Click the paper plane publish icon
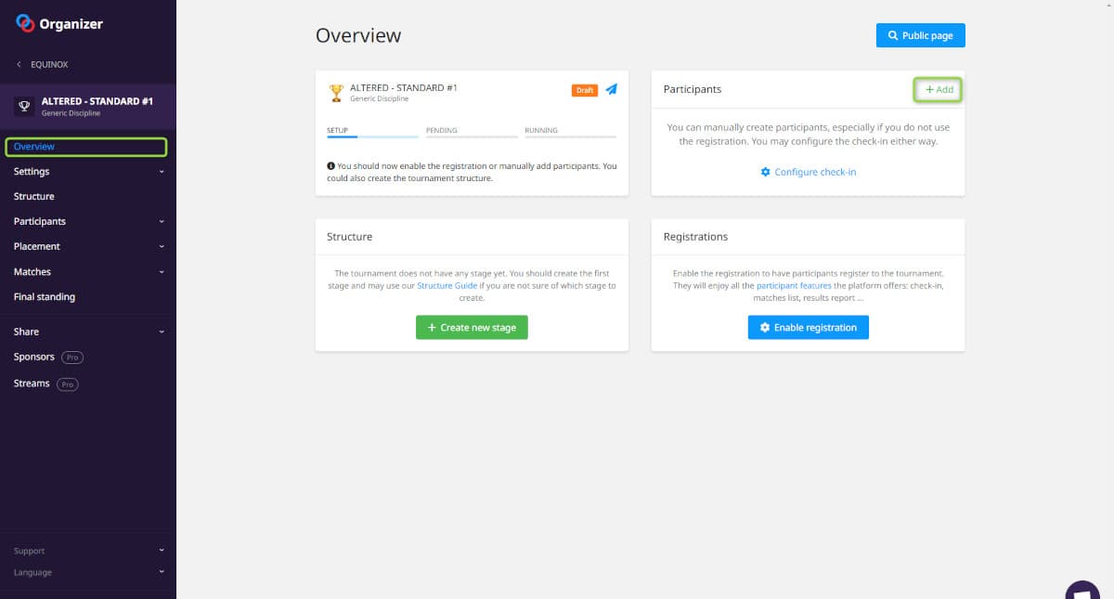 point(611,89)
